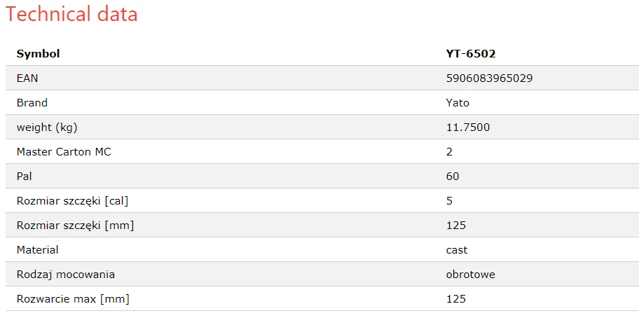Image resolution: width=639 pixels, height=325 pixels.
Task: Select the Rozwarcie max [mm] label
Action: (73, 299)
